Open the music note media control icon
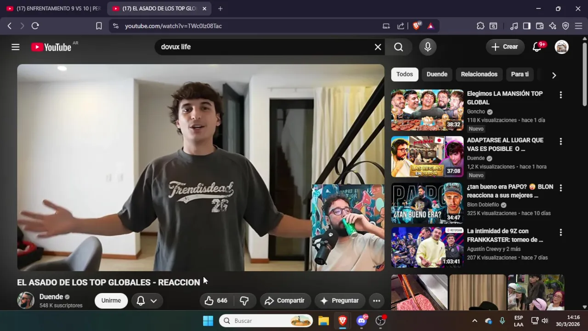Screen dimensions: 588x331 [514, 26]
